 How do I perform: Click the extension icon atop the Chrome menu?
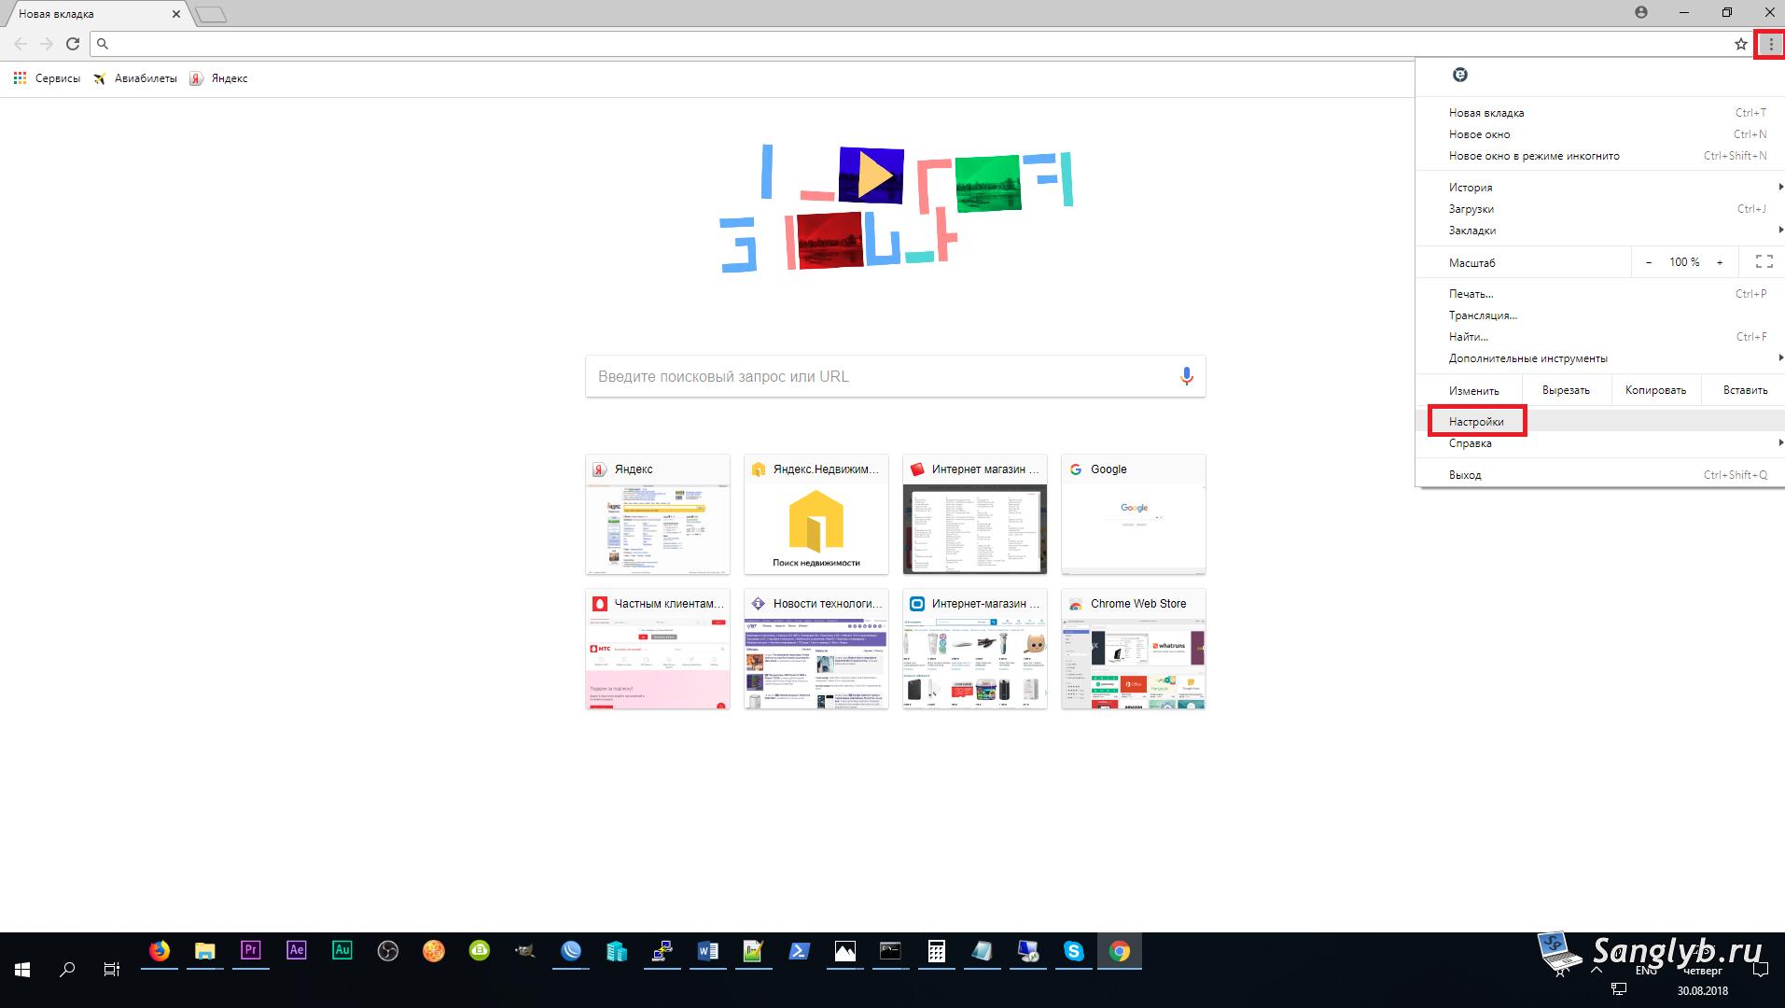pyautogui.click(x=1460, y=75)
